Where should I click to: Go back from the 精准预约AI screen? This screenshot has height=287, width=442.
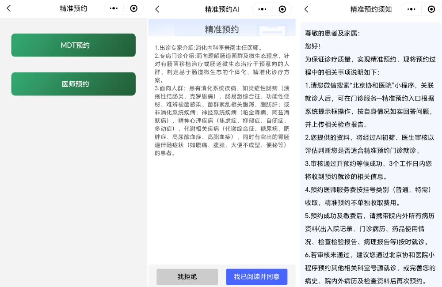pyautogui.click(x=157, y=9)
